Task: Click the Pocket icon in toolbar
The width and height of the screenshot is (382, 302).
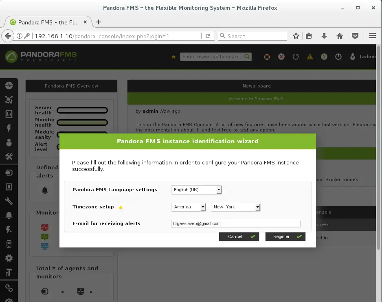Action: tap(355, 36)
